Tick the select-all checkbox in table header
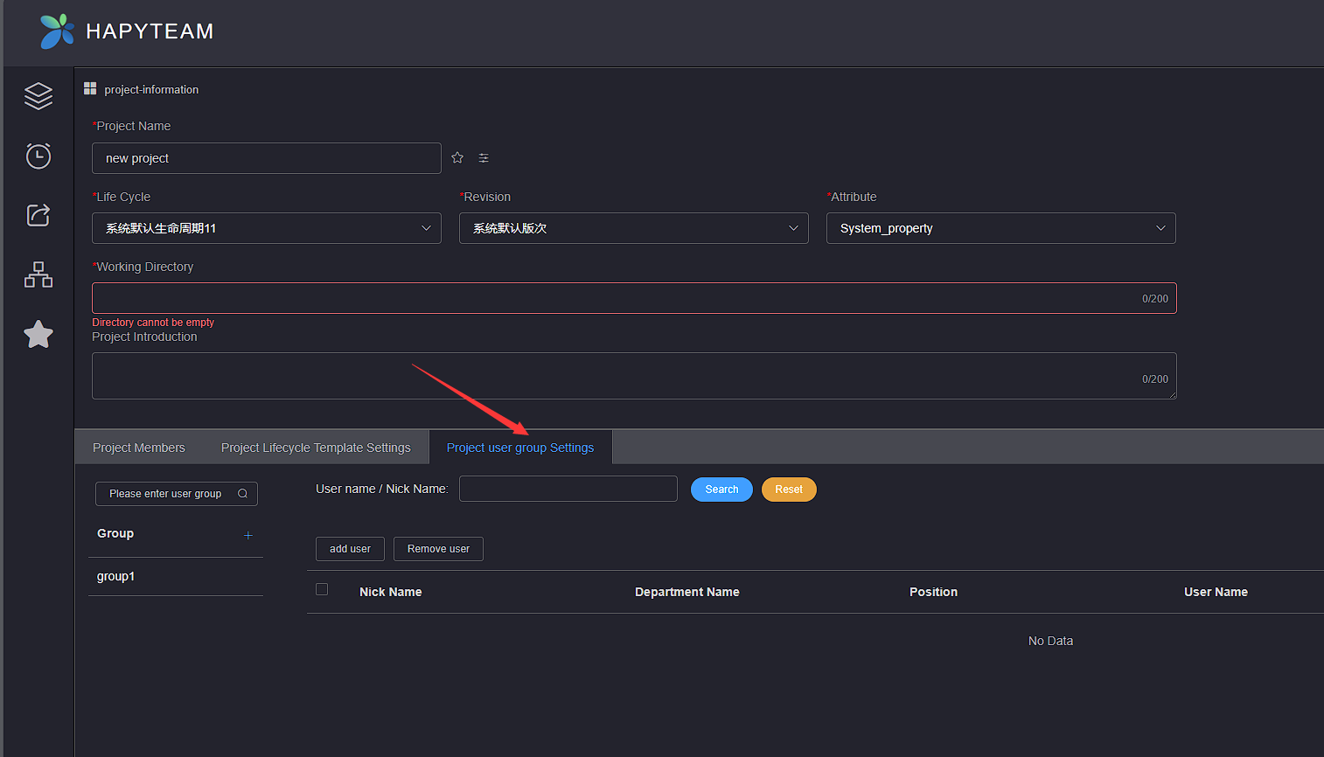Viewport: 1324px width, 757px height. [x=322, y=589]
